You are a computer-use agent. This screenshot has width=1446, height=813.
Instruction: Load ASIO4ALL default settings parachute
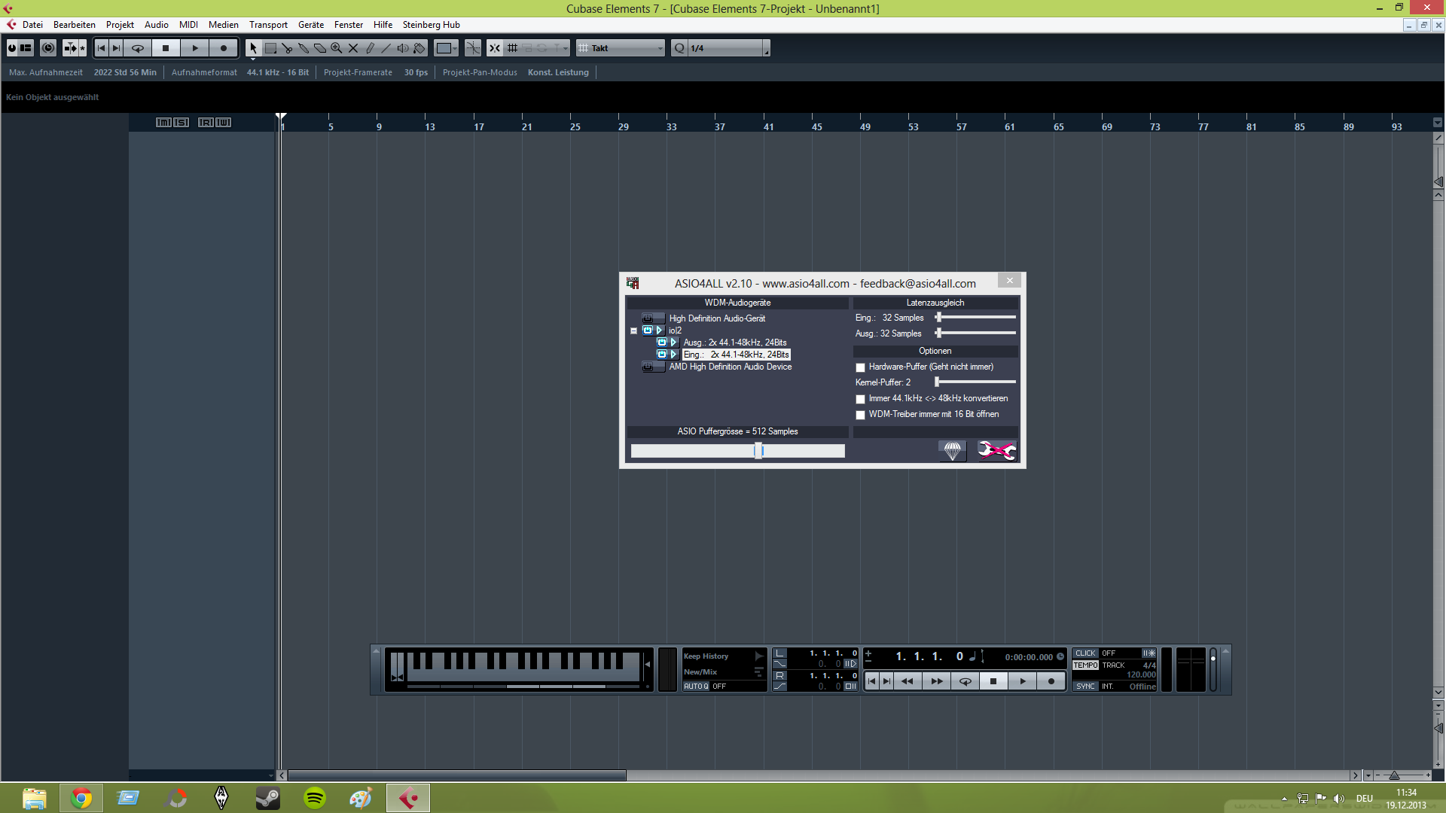click(952, 450)
